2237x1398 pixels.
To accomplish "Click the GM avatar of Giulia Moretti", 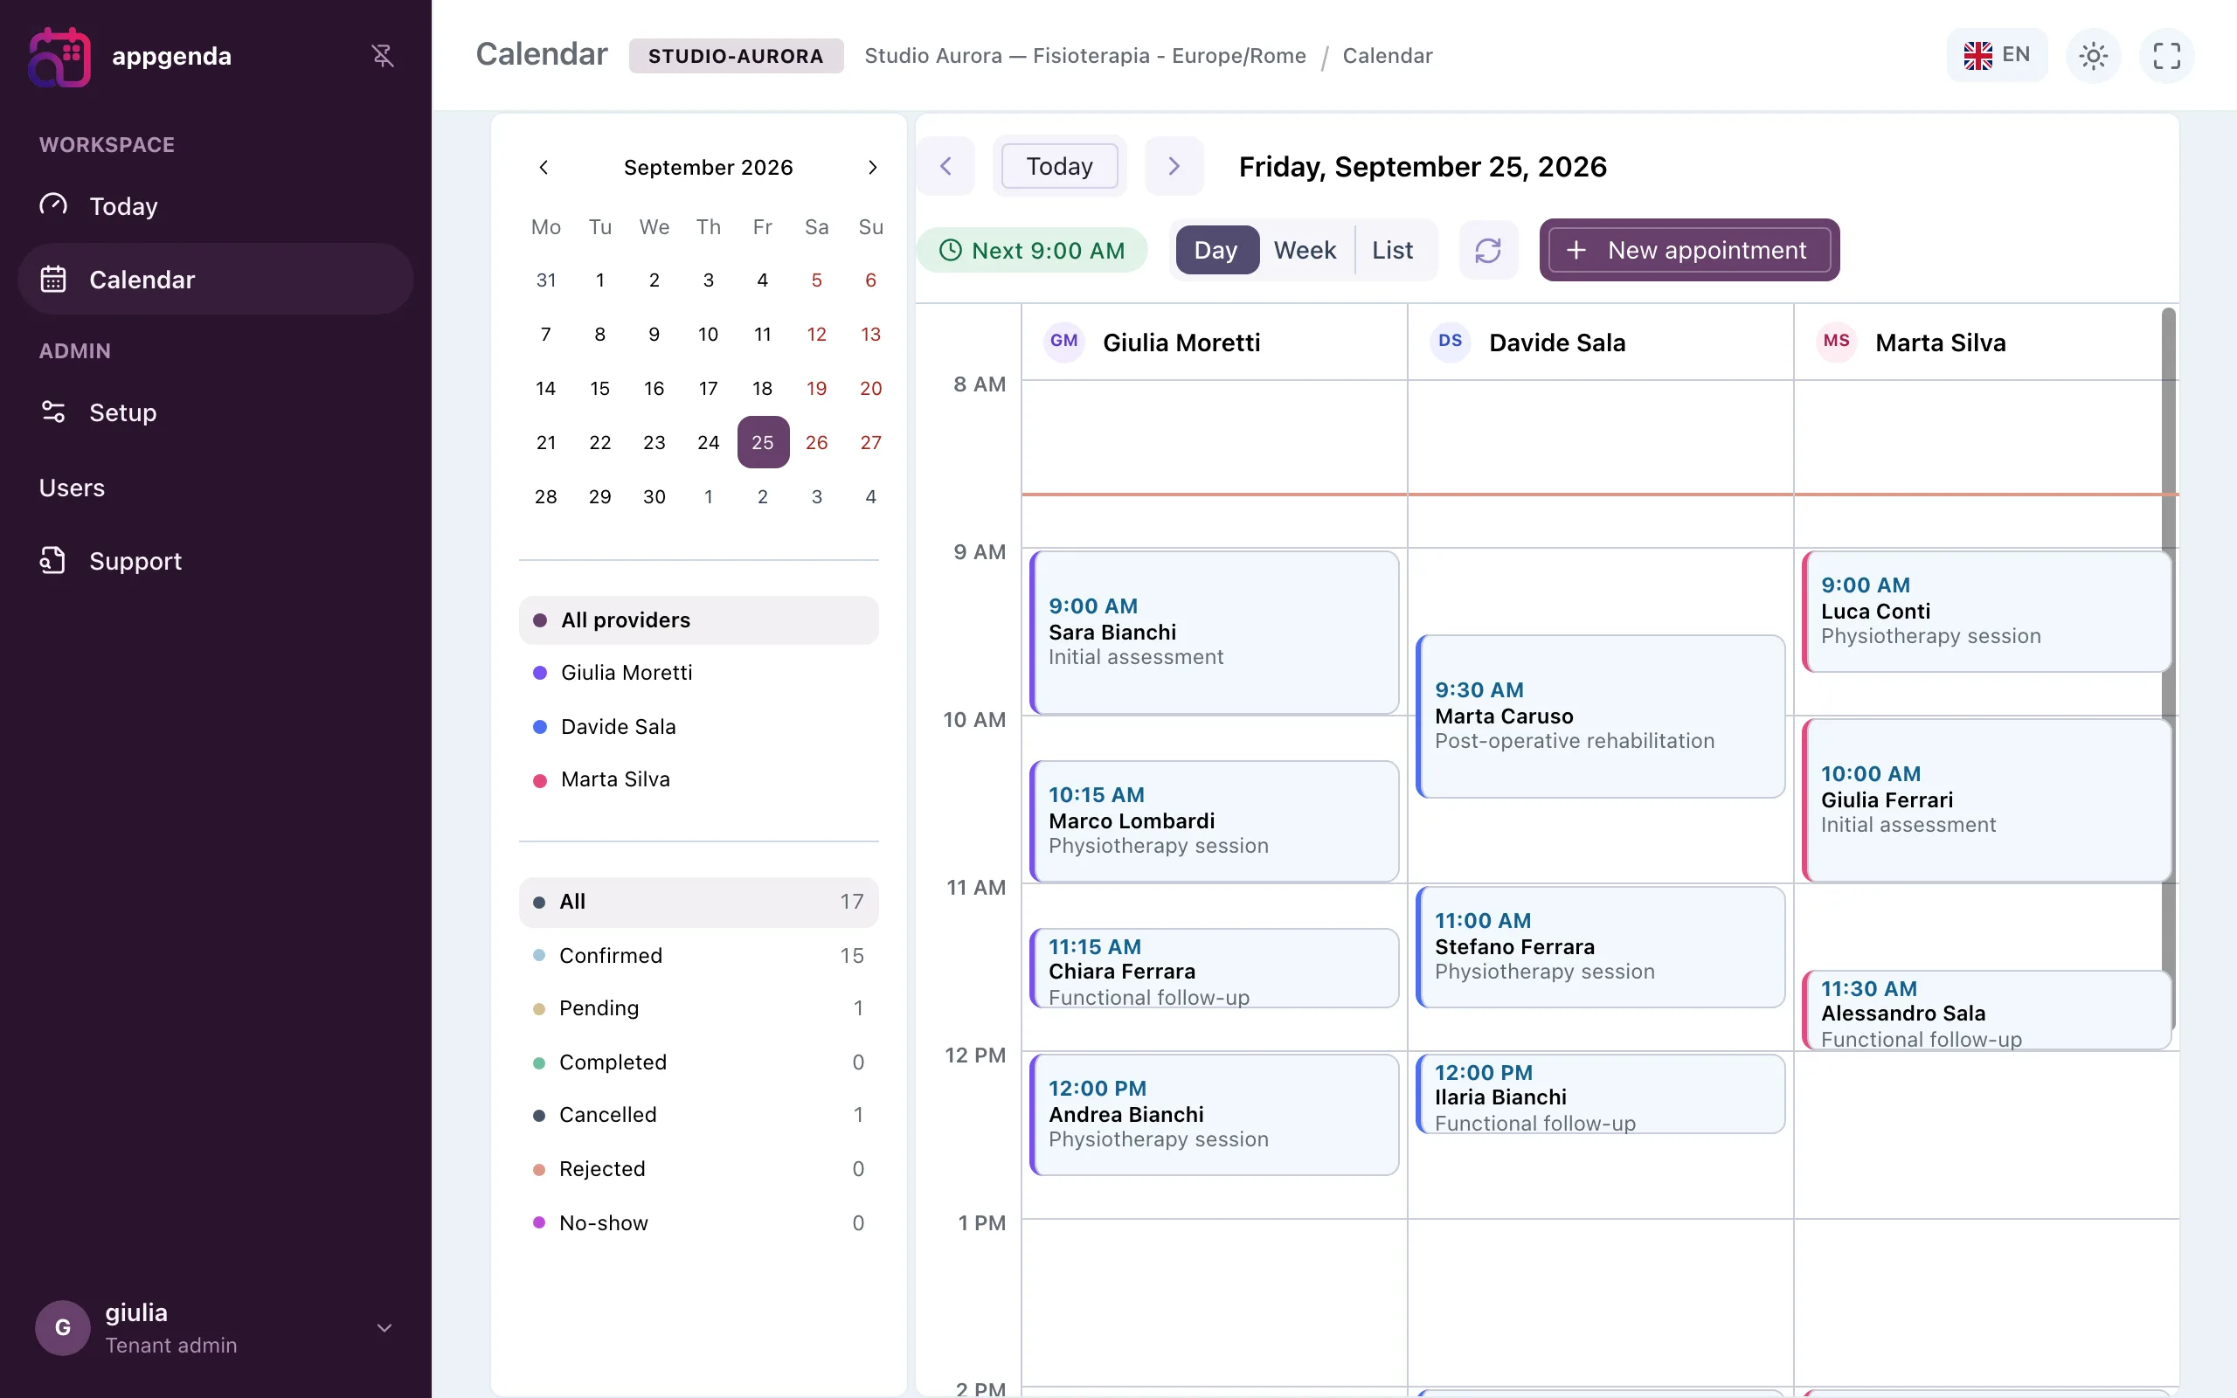I will tap(1064, 341).
